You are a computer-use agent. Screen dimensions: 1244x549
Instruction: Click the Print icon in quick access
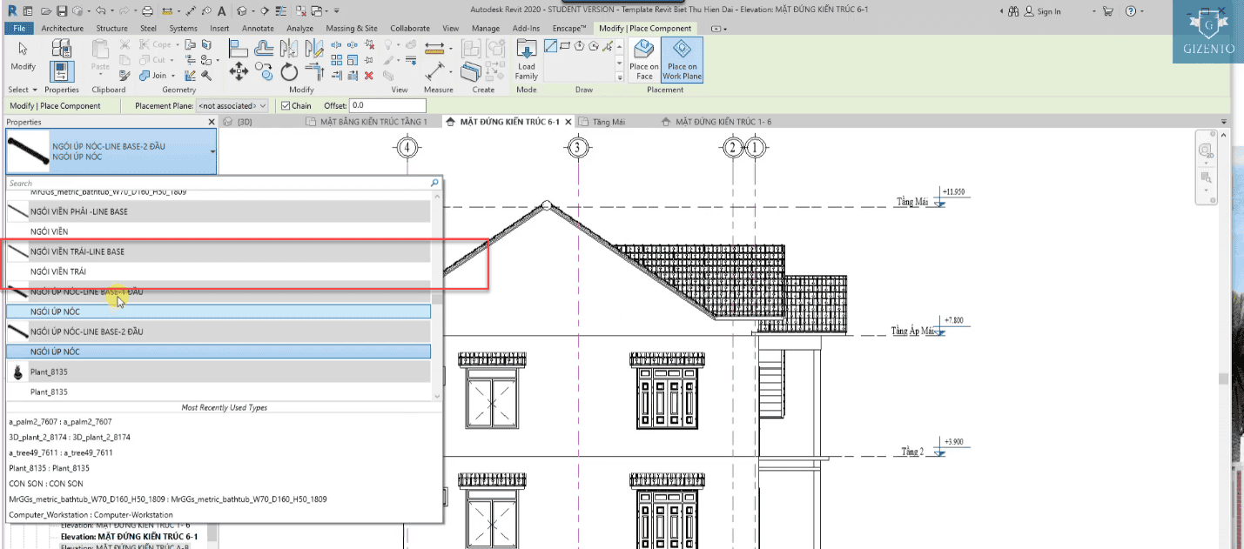(x=147, y=11)
